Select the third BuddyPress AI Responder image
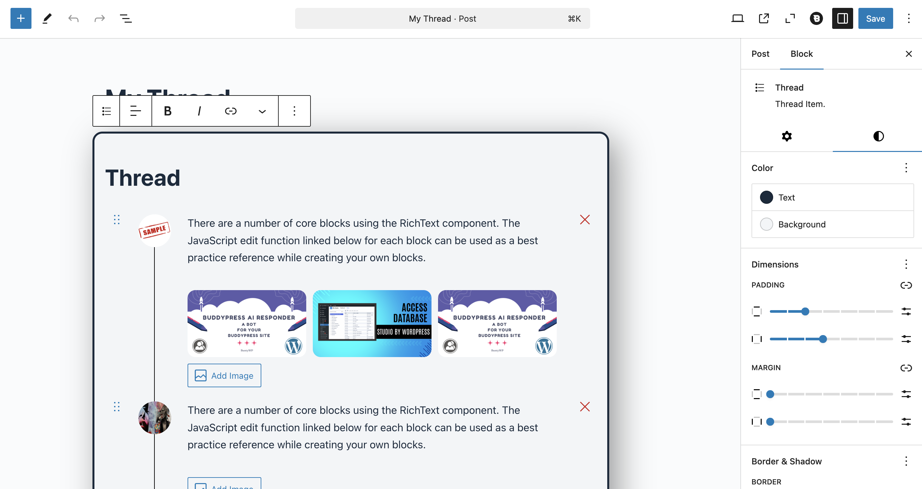This screenshot has width=922, height=489. click(497, 324)
